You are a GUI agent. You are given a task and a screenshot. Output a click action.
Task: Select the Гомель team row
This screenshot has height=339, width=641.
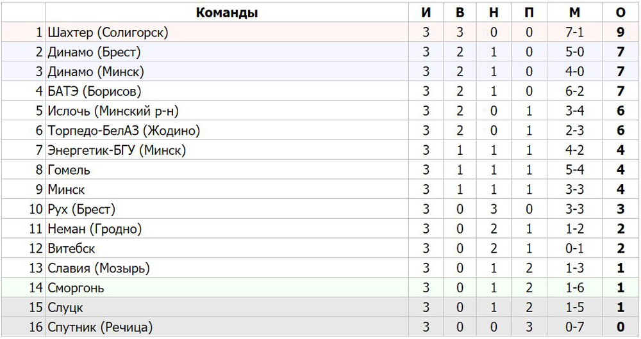click(320, 169)
